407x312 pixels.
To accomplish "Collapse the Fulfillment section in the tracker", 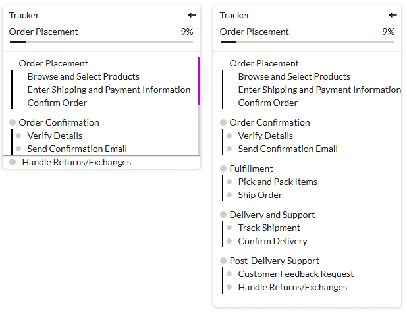I will tap(251, 169).
